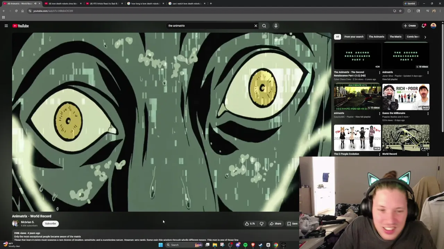Open Gemini in Chrome
This screenshot has width=444, height=249.
(410, 3)
